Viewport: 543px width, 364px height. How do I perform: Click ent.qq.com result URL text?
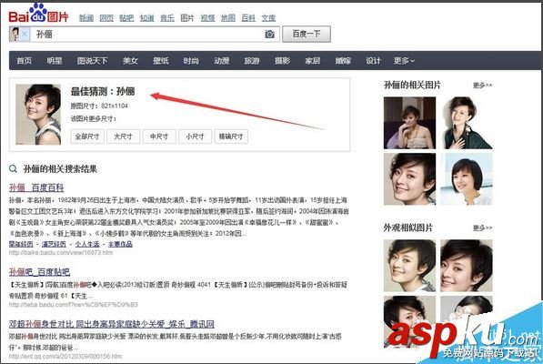click(x=65, y=356)
